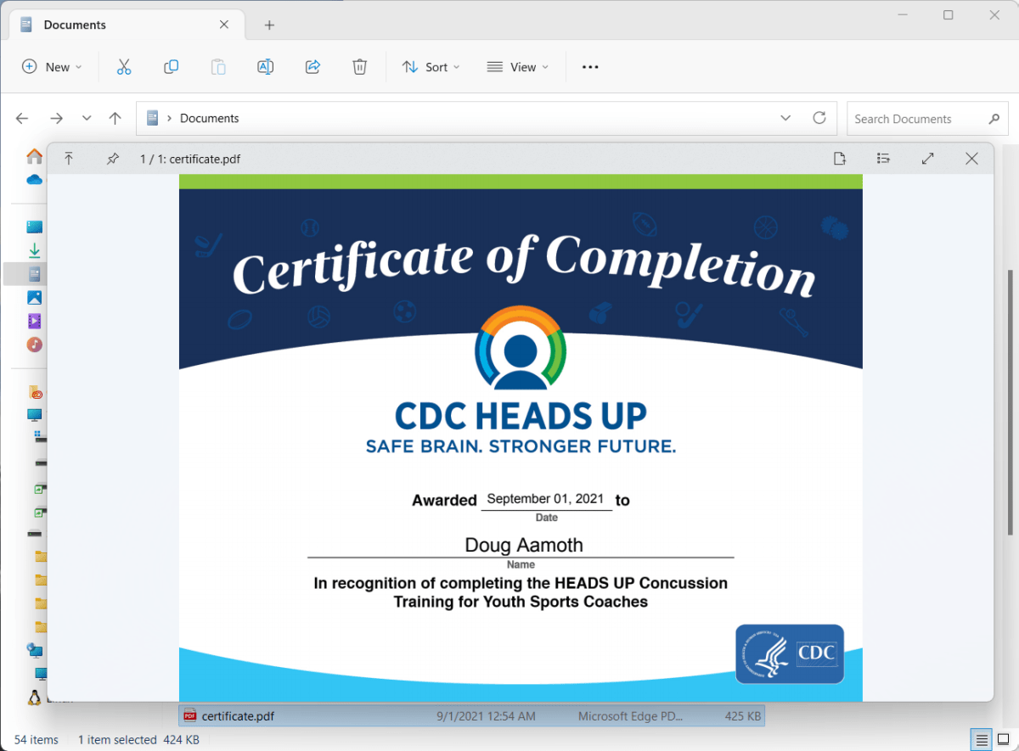Expand address bar history dropdown
The width and height of the screenshot is (1019, 751).
[x=785, y=118]
